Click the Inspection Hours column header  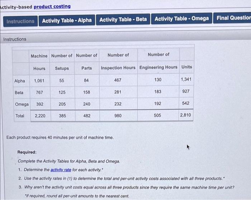tap(118, 68)
